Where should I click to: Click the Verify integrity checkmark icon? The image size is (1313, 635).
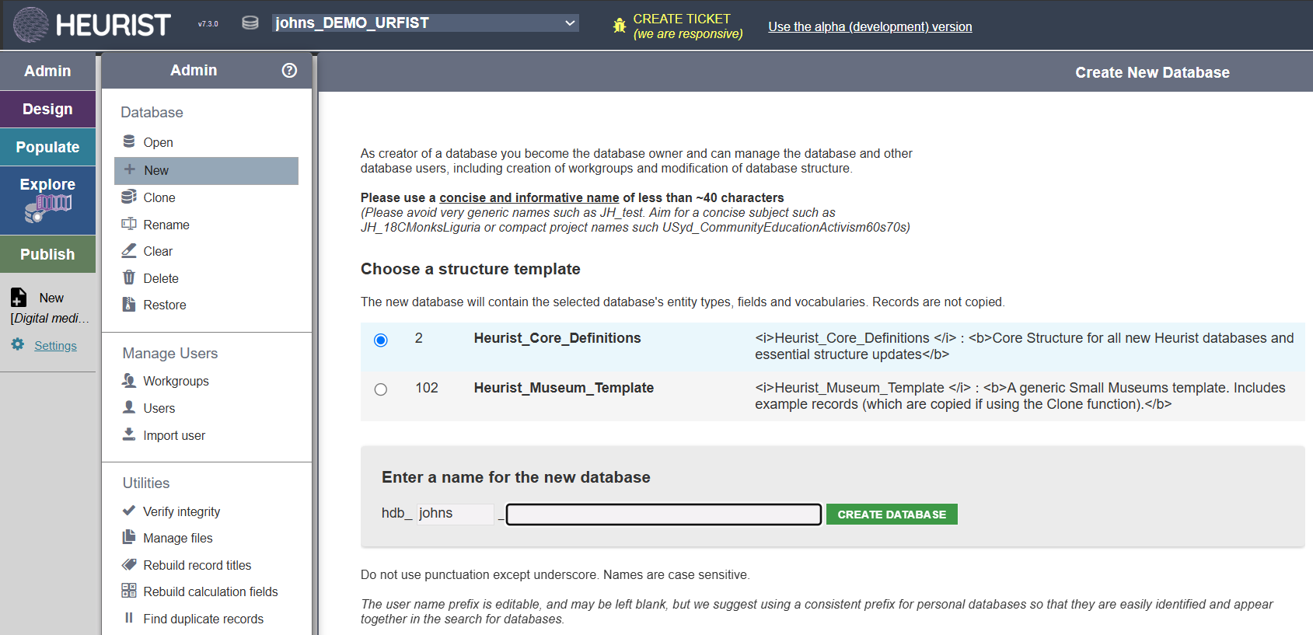pos(129,511)
